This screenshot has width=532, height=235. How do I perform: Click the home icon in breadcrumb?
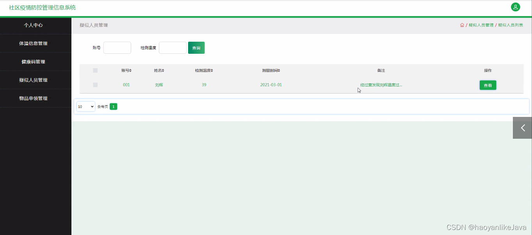coord(462,25)
